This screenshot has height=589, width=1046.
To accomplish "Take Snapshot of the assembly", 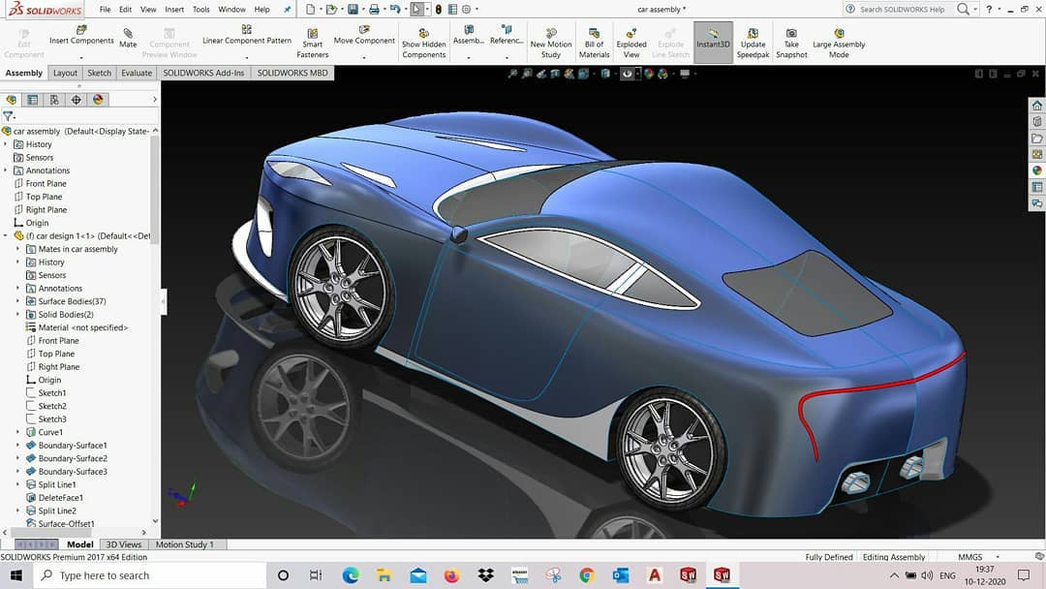I will (791, 44).
